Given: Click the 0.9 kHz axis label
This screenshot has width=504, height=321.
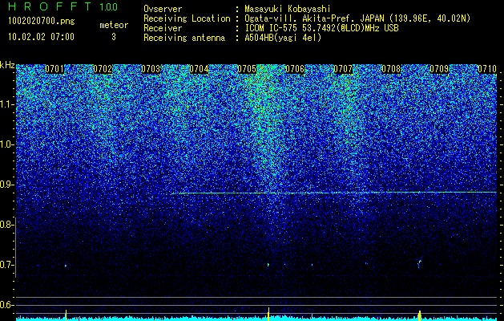Looking at the screenshot, I should coord(6,185).
